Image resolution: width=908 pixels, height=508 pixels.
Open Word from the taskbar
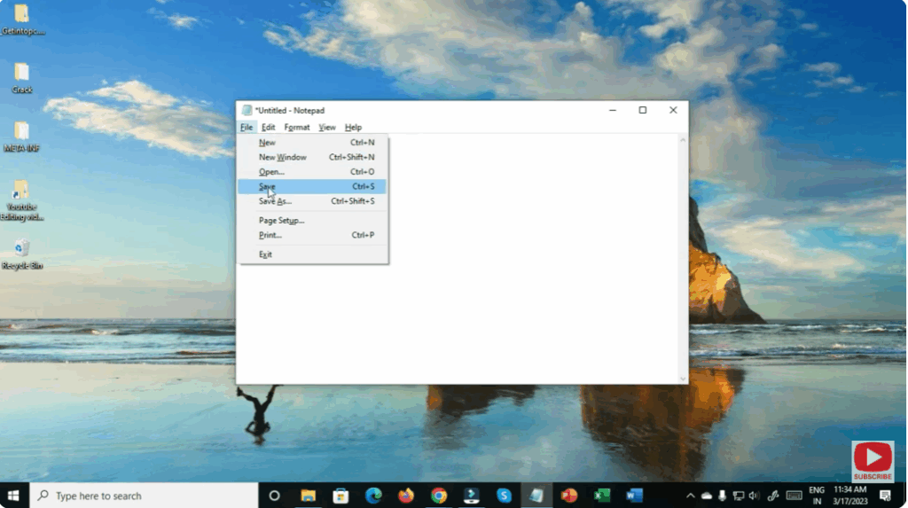tap(634, 496)
